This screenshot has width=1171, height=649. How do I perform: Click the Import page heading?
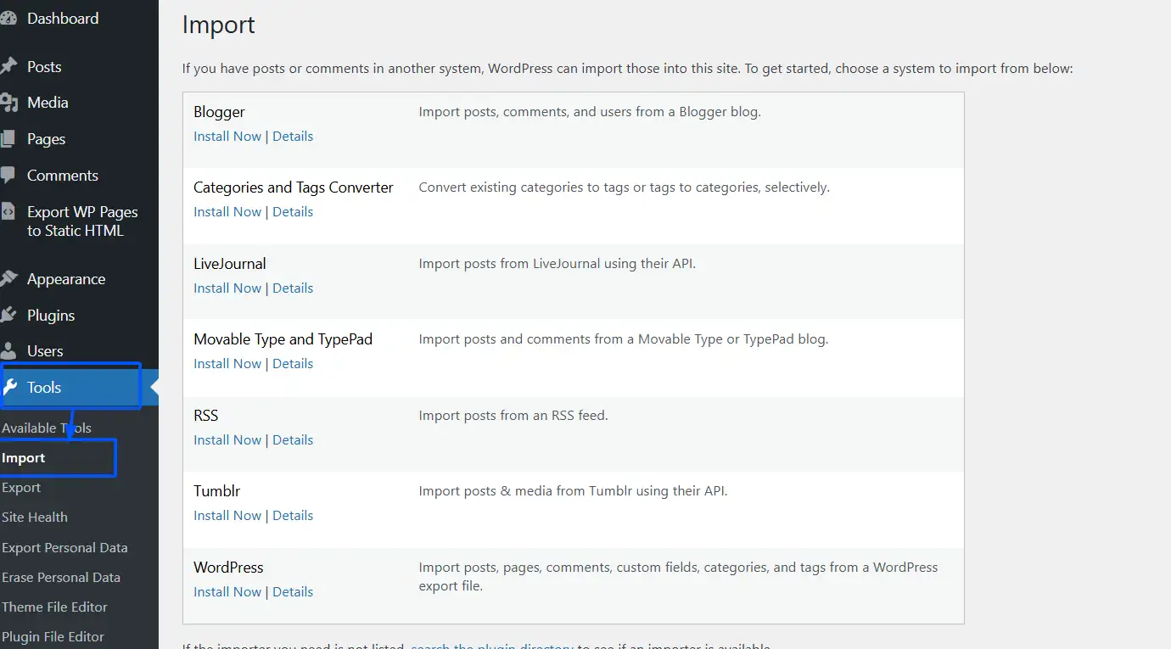coord(219,25)
